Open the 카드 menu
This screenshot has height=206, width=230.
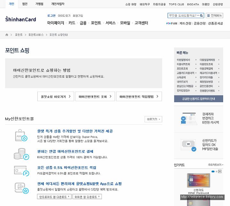pos(72,23)
